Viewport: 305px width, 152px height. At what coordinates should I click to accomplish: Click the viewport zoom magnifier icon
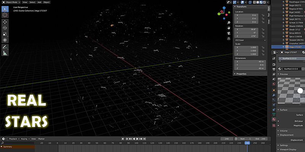pos(228,22)
